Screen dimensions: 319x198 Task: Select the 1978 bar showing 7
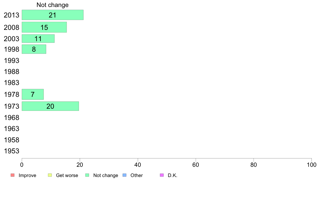point(32,94)
